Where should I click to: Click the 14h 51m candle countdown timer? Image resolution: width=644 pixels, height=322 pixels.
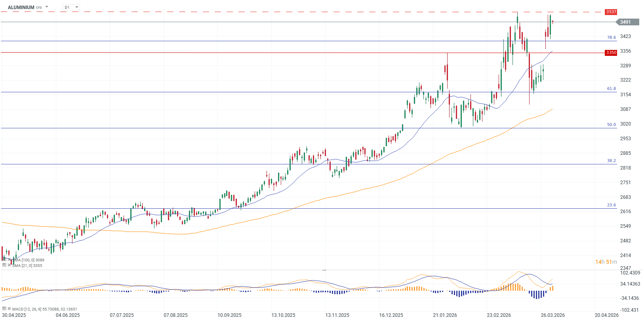606,262
